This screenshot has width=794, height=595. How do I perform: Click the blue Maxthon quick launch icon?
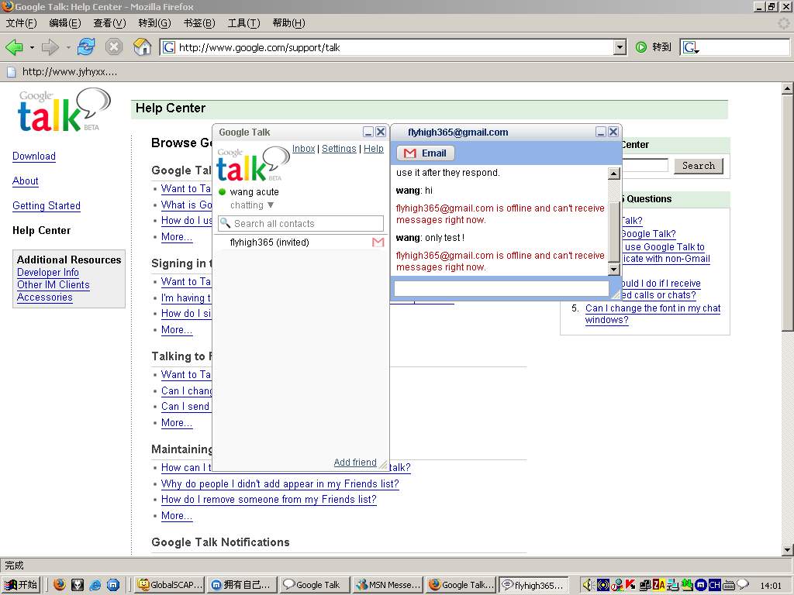tap(113, 585)
